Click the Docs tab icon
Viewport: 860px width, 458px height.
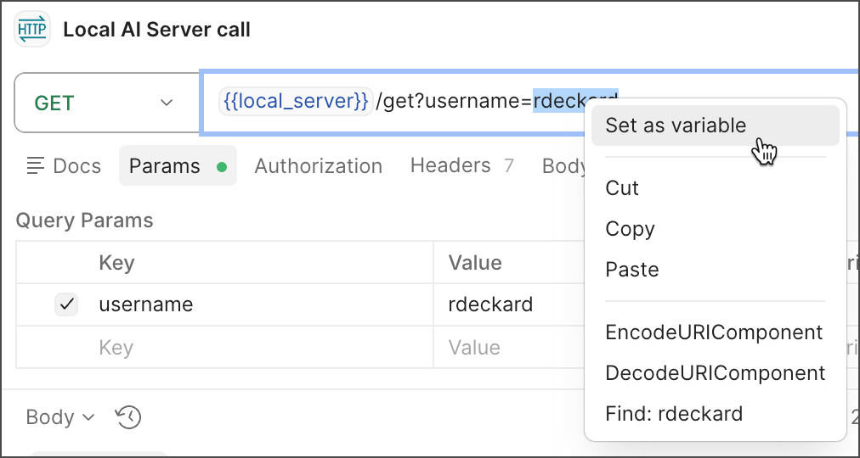click(x=36, y=166)
